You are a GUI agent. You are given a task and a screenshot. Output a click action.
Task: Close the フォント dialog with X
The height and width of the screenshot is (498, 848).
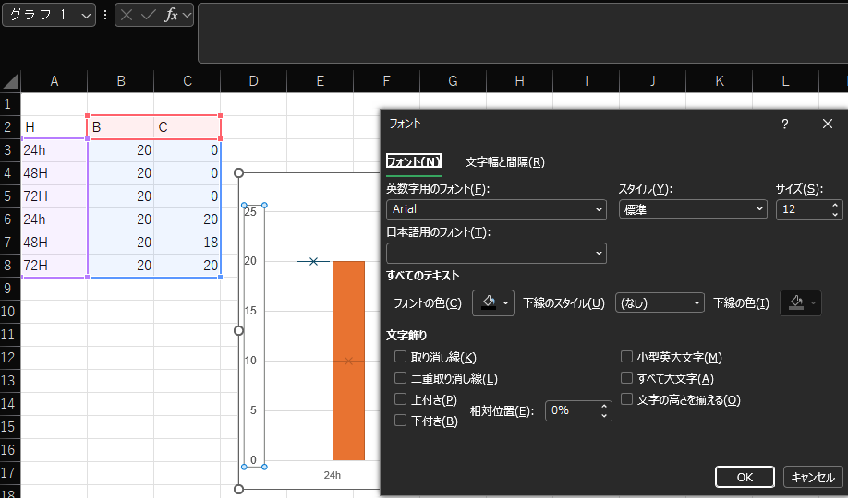click(x=828, y=124)
